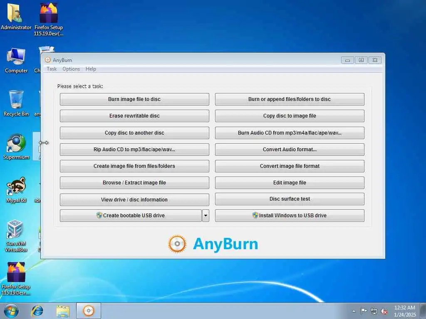Open the Help menu
This screenshot has width=426, height=319.
(91, 69)
